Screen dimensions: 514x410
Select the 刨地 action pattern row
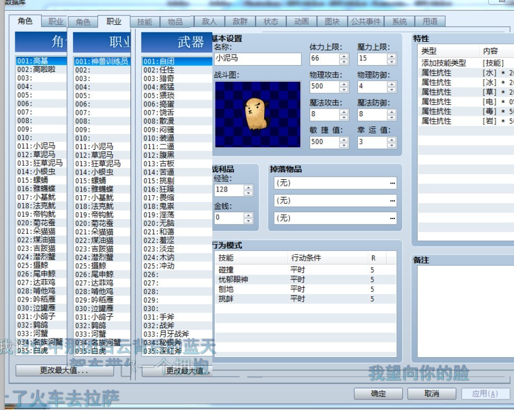(305, 289)
